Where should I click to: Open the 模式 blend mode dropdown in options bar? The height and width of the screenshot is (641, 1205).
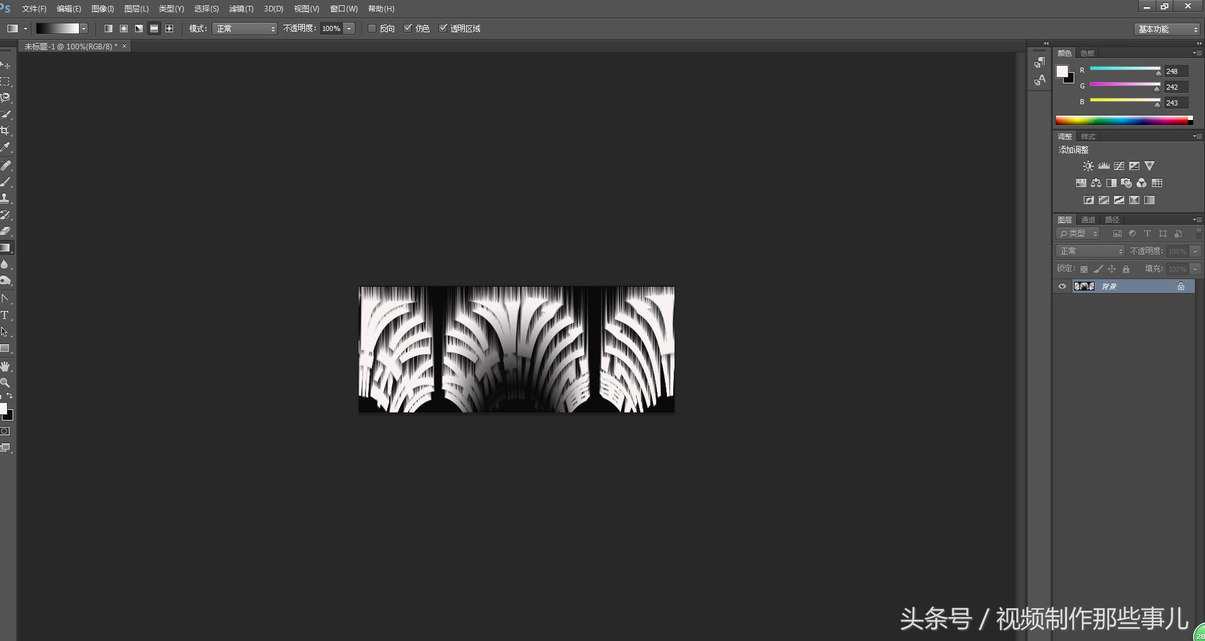[x=244, y=28]
